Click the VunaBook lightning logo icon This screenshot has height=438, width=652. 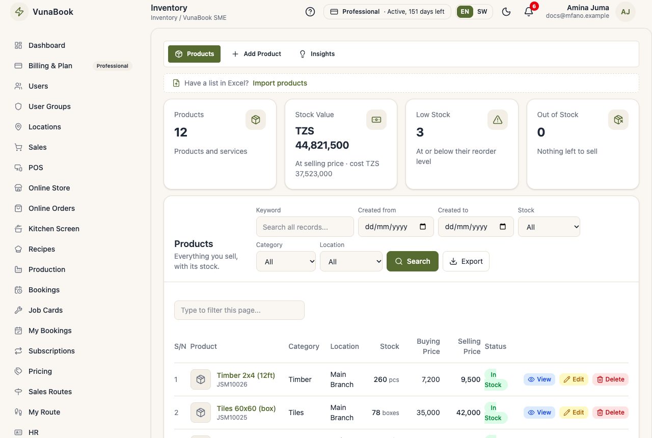(19, 12)
